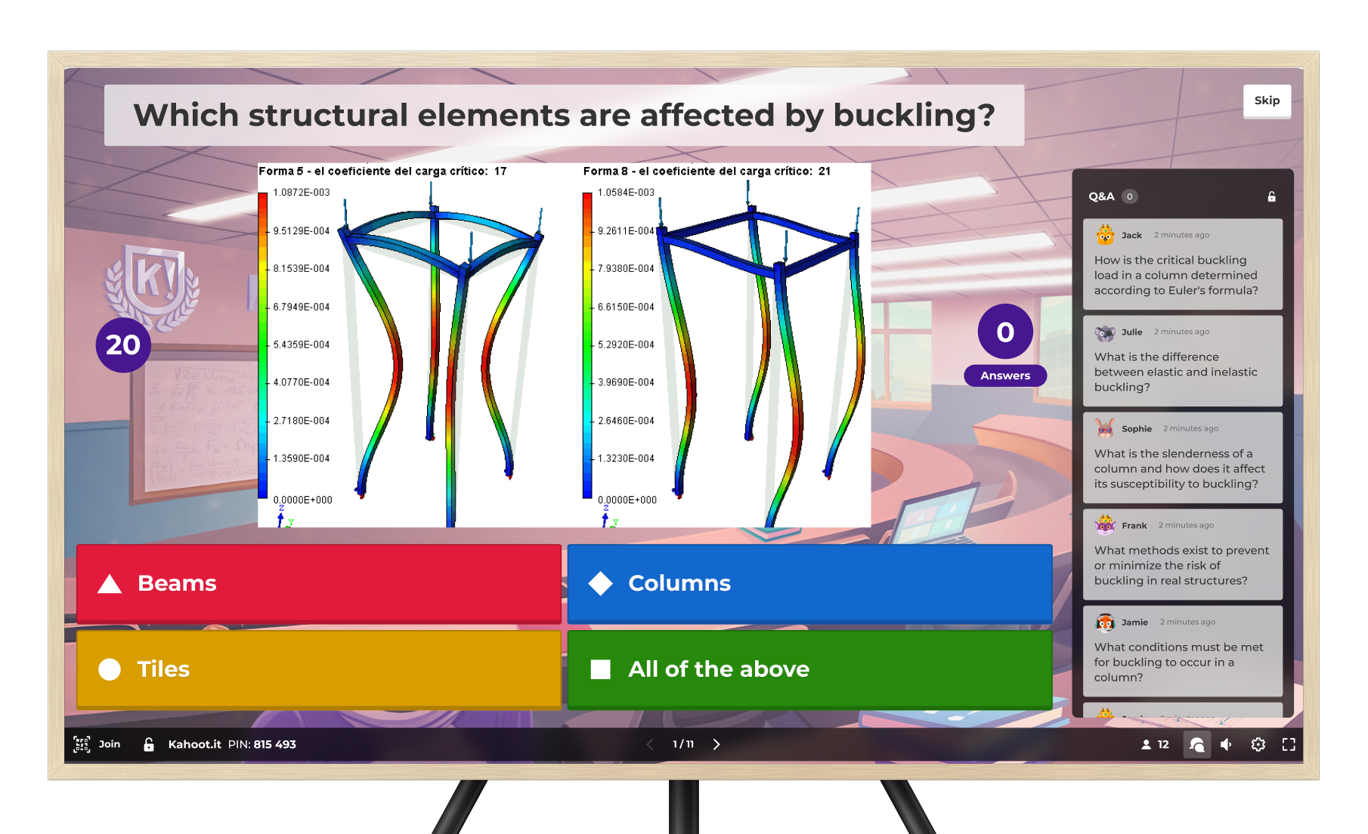
Task: Click the Q&A panel header
Action: point(1101,196)
